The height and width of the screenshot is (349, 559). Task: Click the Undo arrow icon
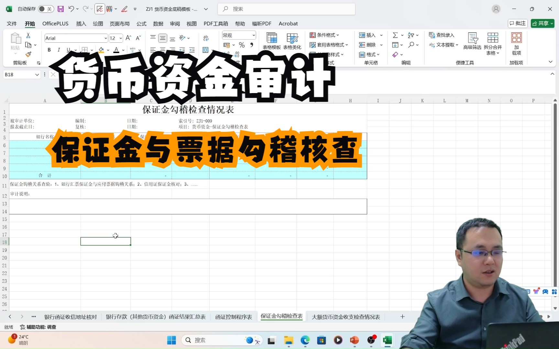pos(71,9)
